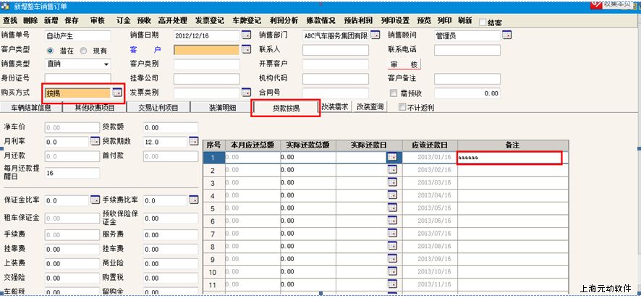Open calculator icon beside 月利率
Screen dimensions: 641x298
point(95,142)
